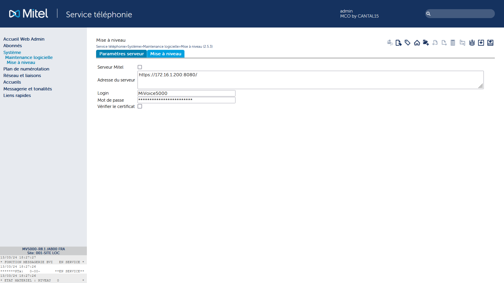Open Maintenance logicielle in sidebar
This screenshot has width=504, height=283.
29,57
